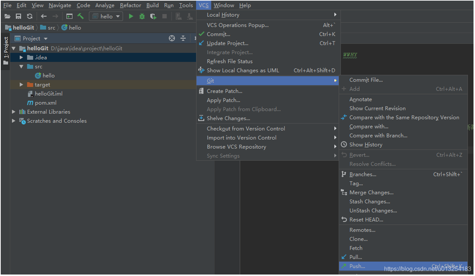475x276 pixels.
Task: Open Local History submenu
Action: click(x=268, y=15)
